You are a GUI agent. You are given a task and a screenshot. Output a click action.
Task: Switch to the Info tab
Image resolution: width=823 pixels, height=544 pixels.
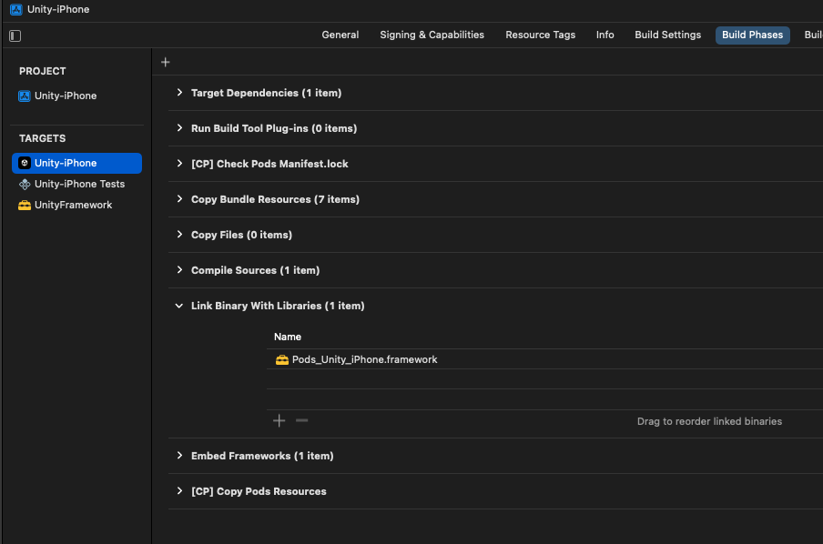(x=605, y=35)
